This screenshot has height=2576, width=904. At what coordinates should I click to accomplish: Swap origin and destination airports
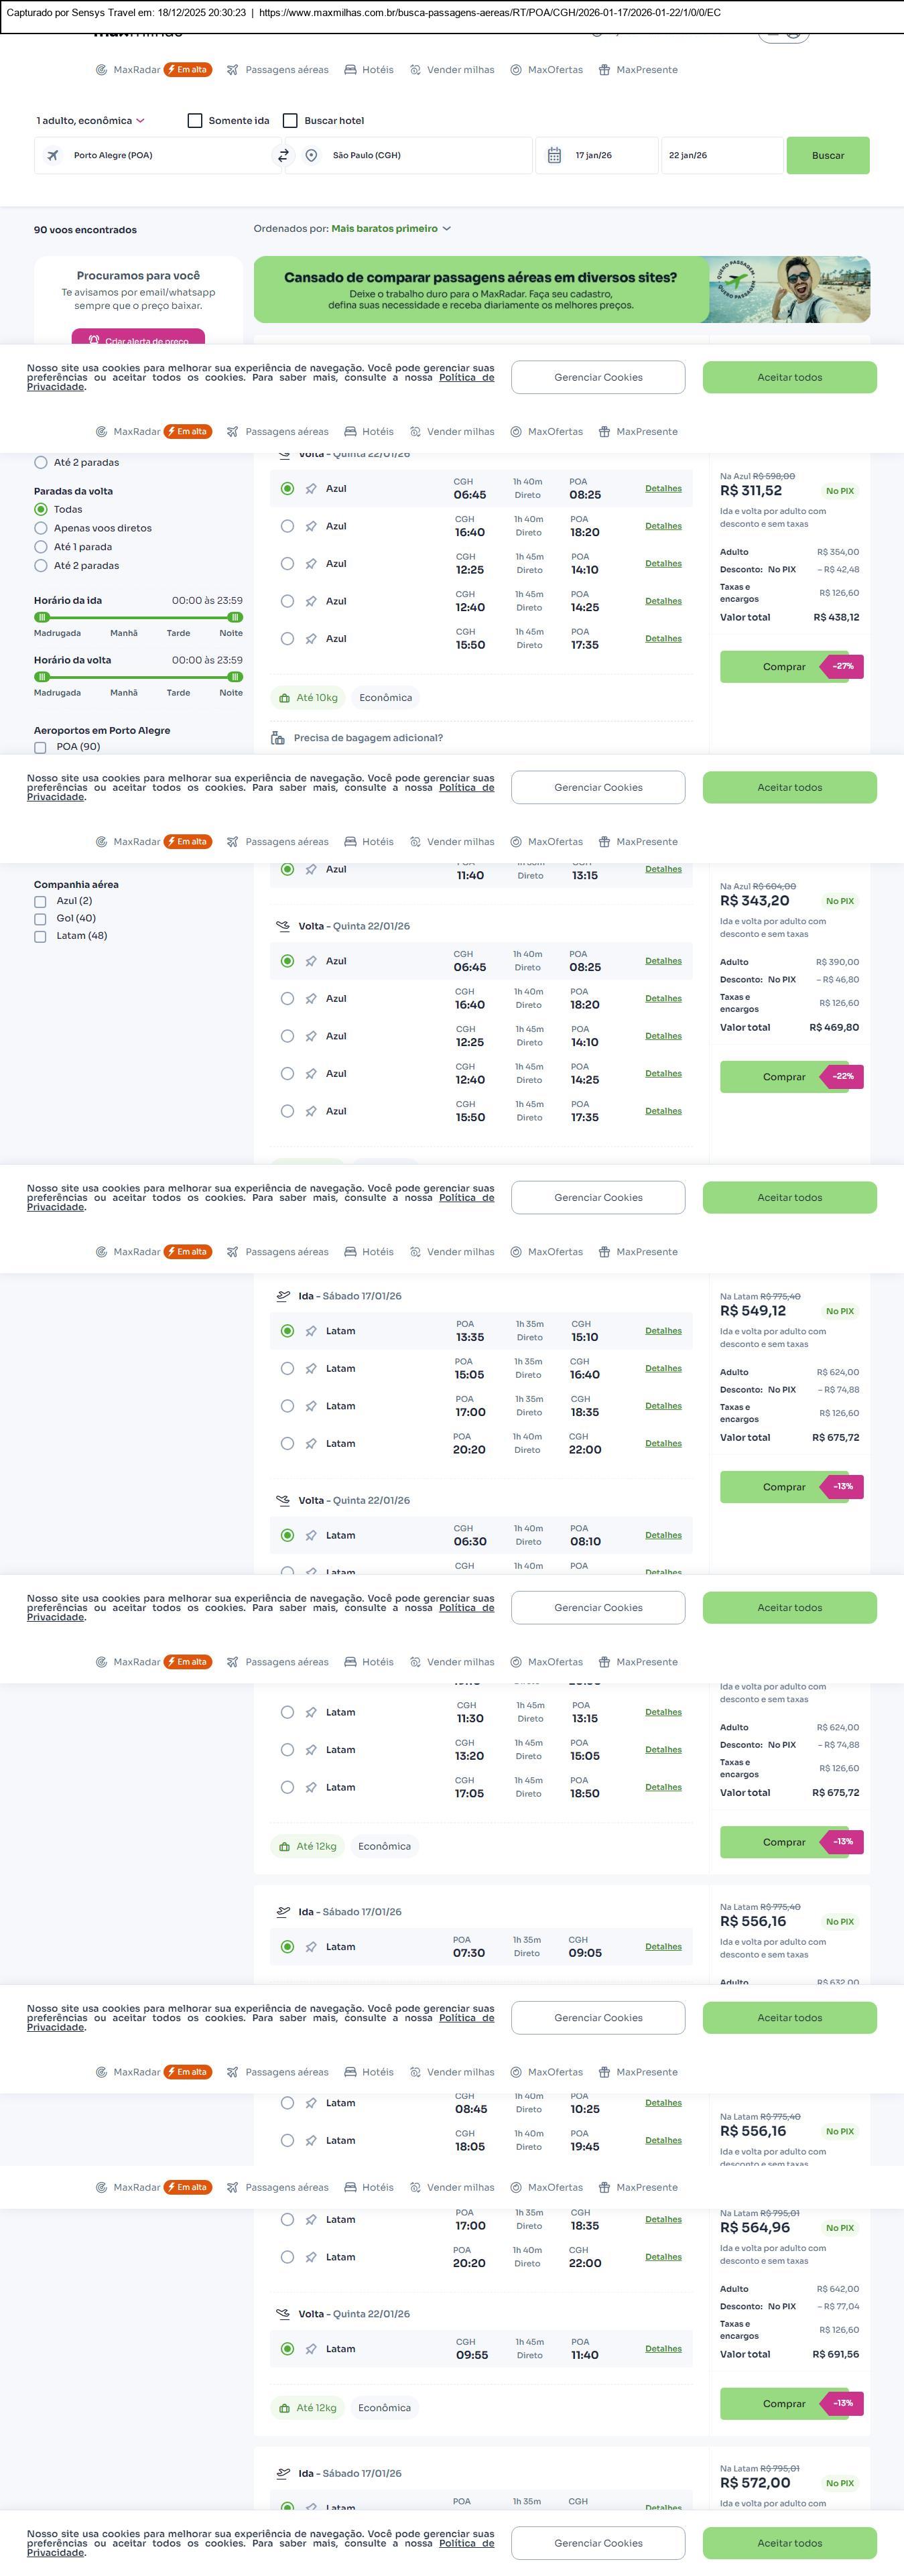click(x=283, y=156)
